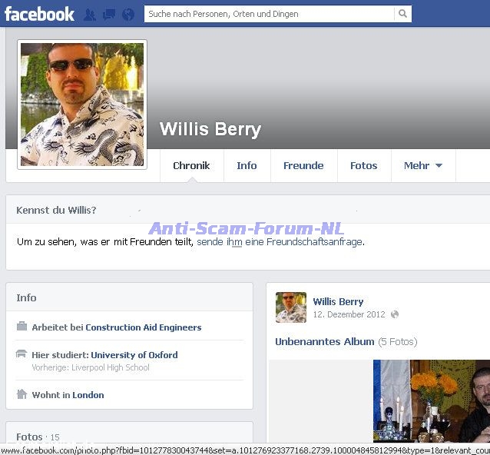
Task: Open the messages icon in top bar
Action: tap(109, 15)
